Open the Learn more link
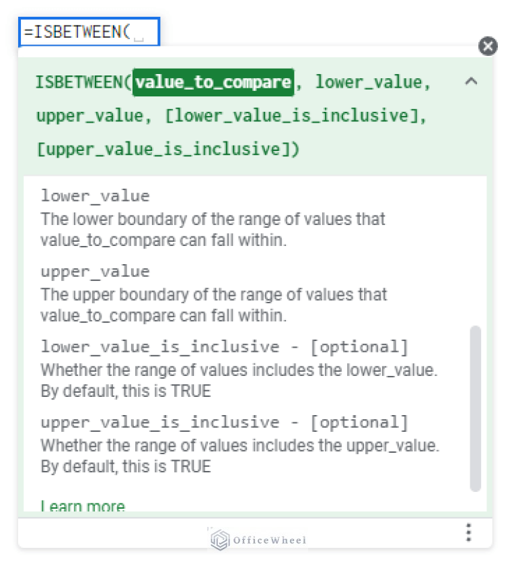The height and width of the screenshot is (566, 516). 83,506
